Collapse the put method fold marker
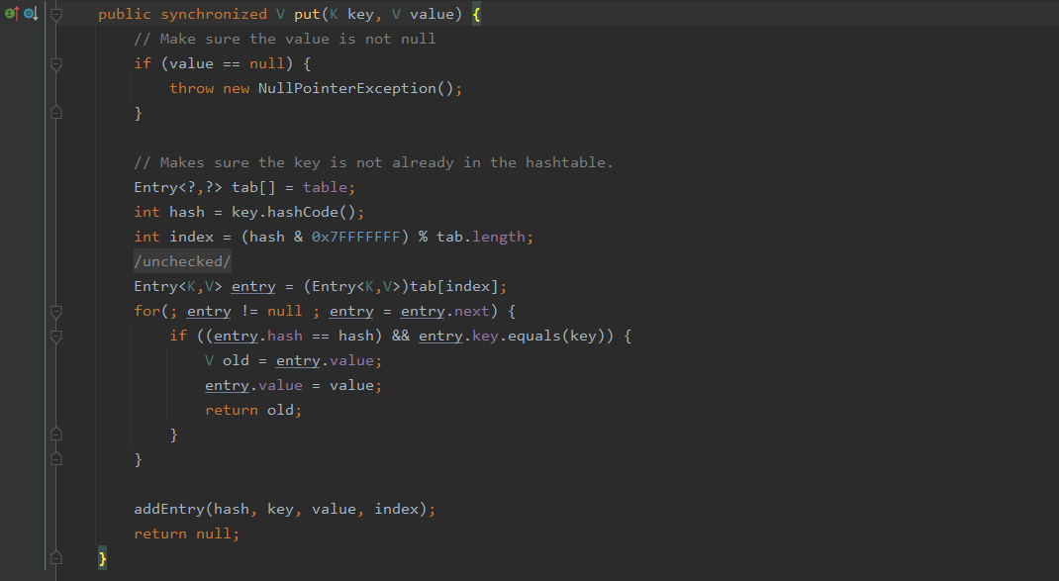Image resolution: width=1059 pixels, height=581 pixels. [56, 14]
